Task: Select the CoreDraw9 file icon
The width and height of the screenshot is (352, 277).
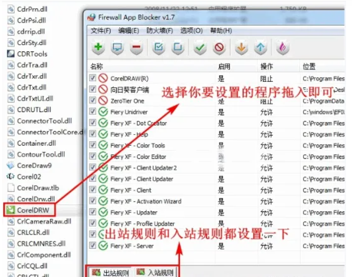Action: (10, 165)
